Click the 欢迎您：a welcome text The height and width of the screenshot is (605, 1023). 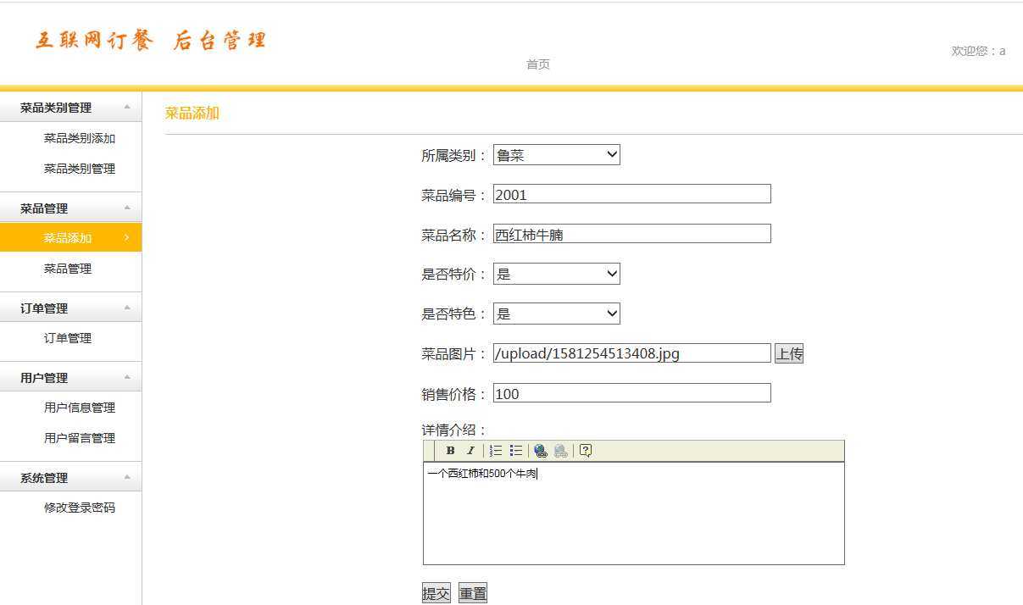978,51
